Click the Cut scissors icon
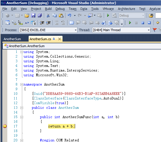The height and width of the screenshot is (142, 161). click(48, 15)
